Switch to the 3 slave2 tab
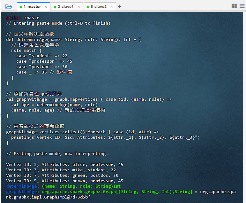Screen dimensions: 246x203 [100, 7]
